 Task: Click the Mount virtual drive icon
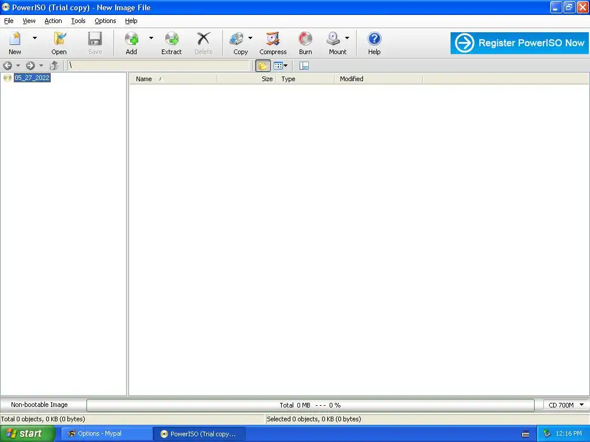coord(334,39)
